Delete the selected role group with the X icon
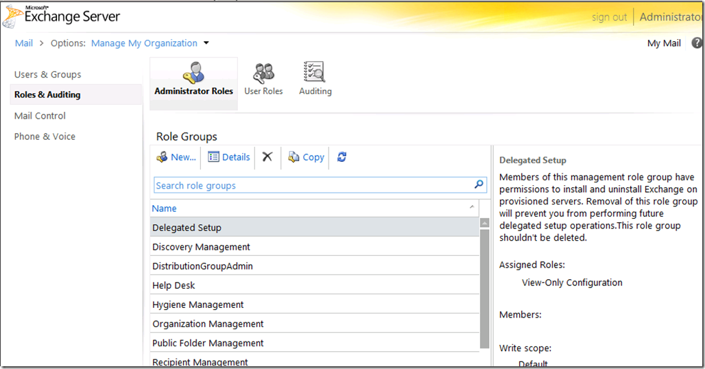705x369 pixels. click(267, 157)
